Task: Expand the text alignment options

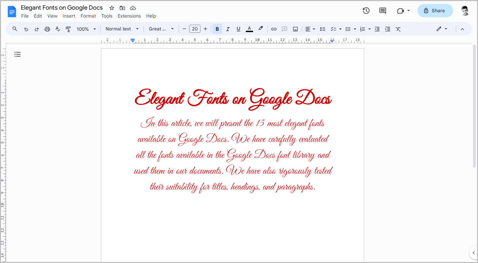Action: (x=314, y=29)
